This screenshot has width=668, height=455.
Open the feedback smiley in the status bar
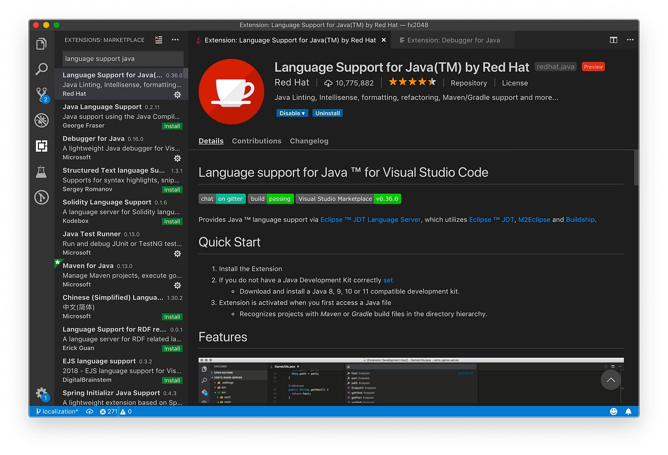[x=613, y=411]
